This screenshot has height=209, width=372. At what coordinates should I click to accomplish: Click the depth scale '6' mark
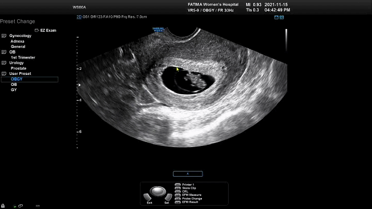(x=80, y=132)
